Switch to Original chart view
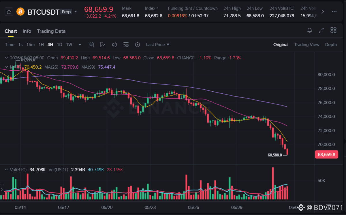 click(x=281, y=44)
